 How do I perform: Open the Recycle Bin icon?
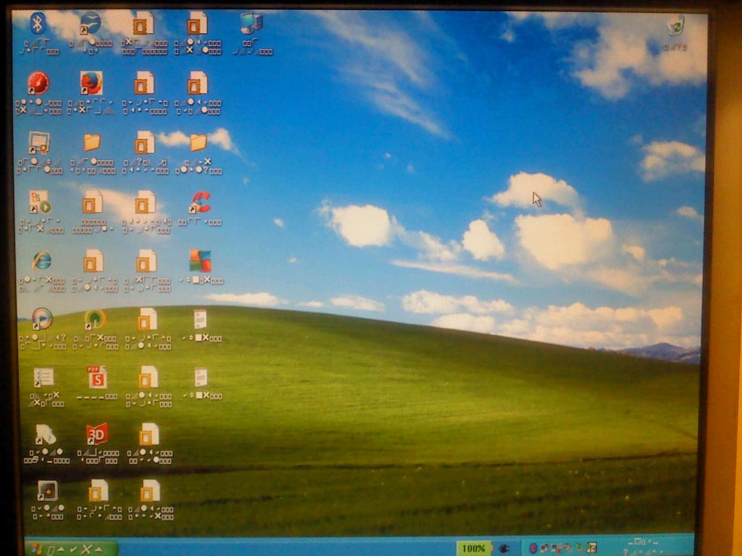point(675,25)
